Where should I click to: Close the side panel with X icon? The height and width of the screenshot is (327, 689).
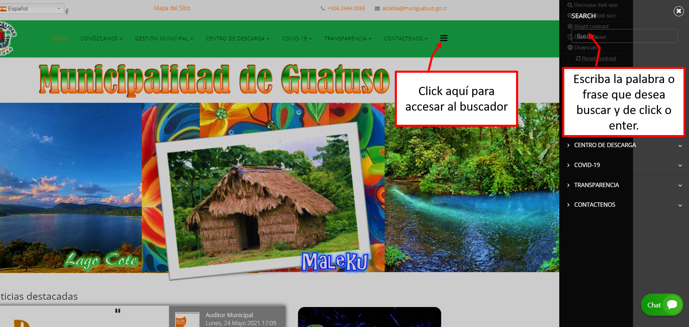[679, 11]
